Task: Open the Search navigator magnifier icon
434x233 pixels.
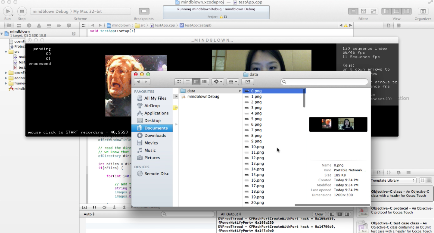Action: pos(29,26)
